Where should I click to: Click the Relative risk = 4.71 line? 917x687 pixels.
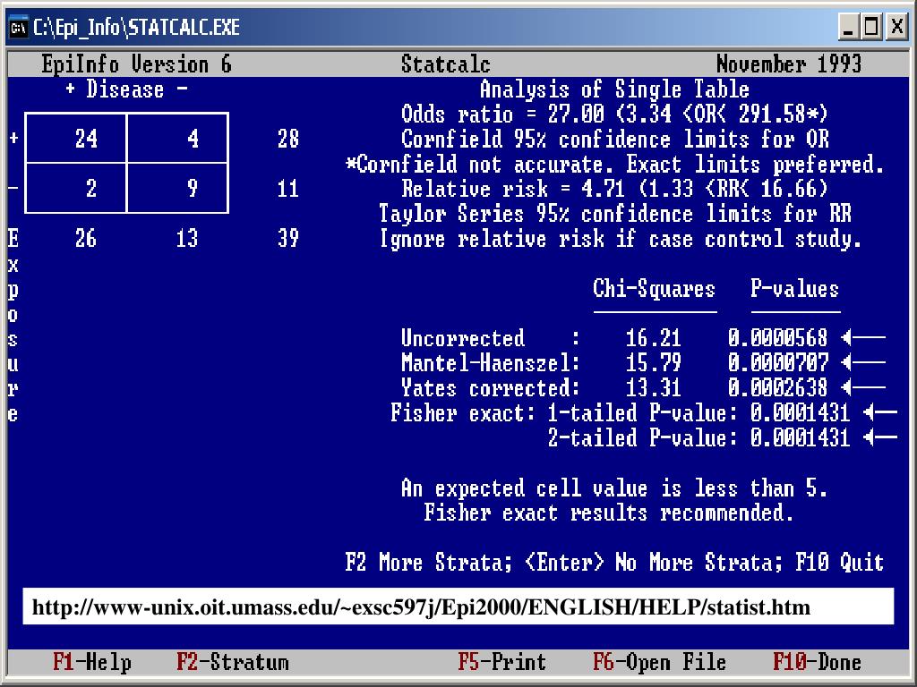[x=614, y=188]
